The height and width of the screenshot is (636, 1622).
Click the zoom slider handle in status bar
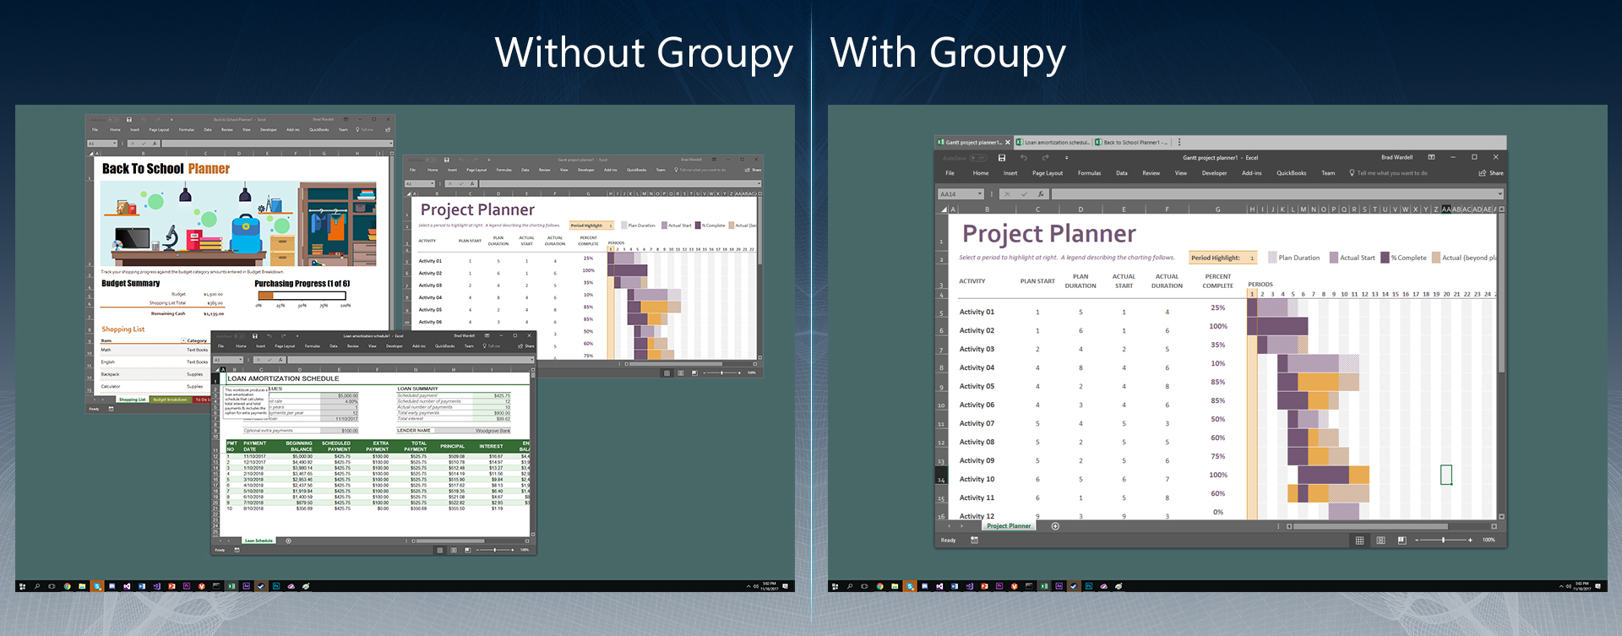[x=1443, y=541]
